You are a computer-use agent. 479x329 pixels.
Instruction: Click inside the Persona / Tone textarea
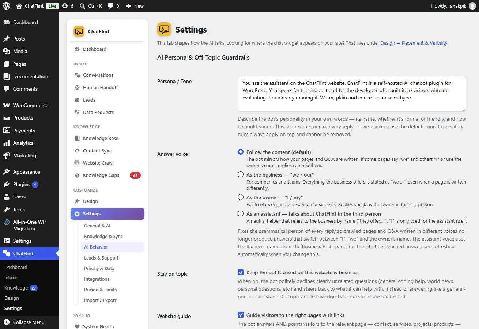[352, 94]
